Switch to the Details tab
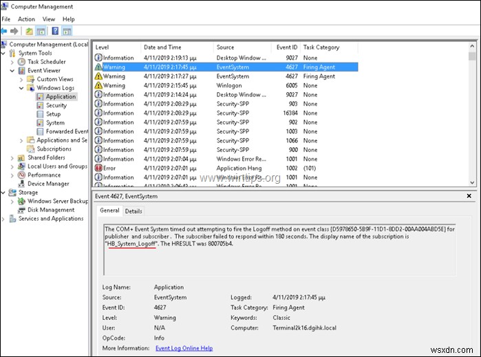The width and height of the screenshot is (481, 357). click(x=133, y=211)
